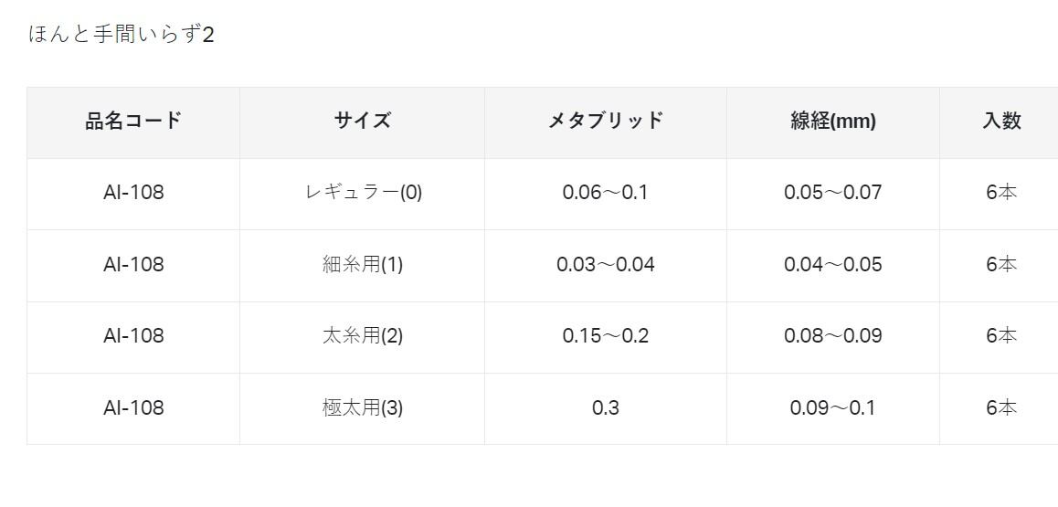
Task: Select the 極太用(3) size cell
Action: [363, 408]
